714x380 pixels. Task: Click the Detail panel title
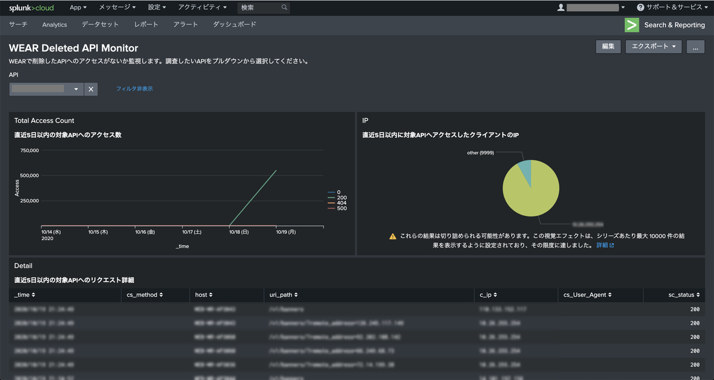[x=23, y=266]
